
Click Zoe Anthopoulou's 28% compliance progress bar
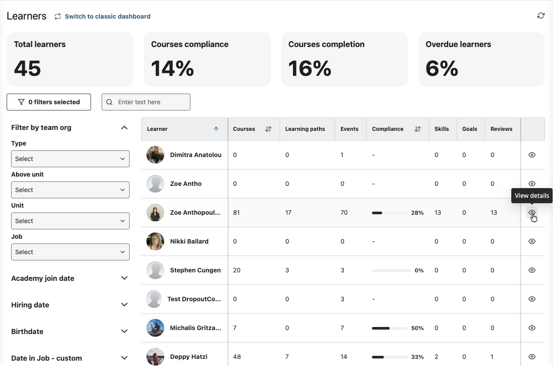click(390, 213)
